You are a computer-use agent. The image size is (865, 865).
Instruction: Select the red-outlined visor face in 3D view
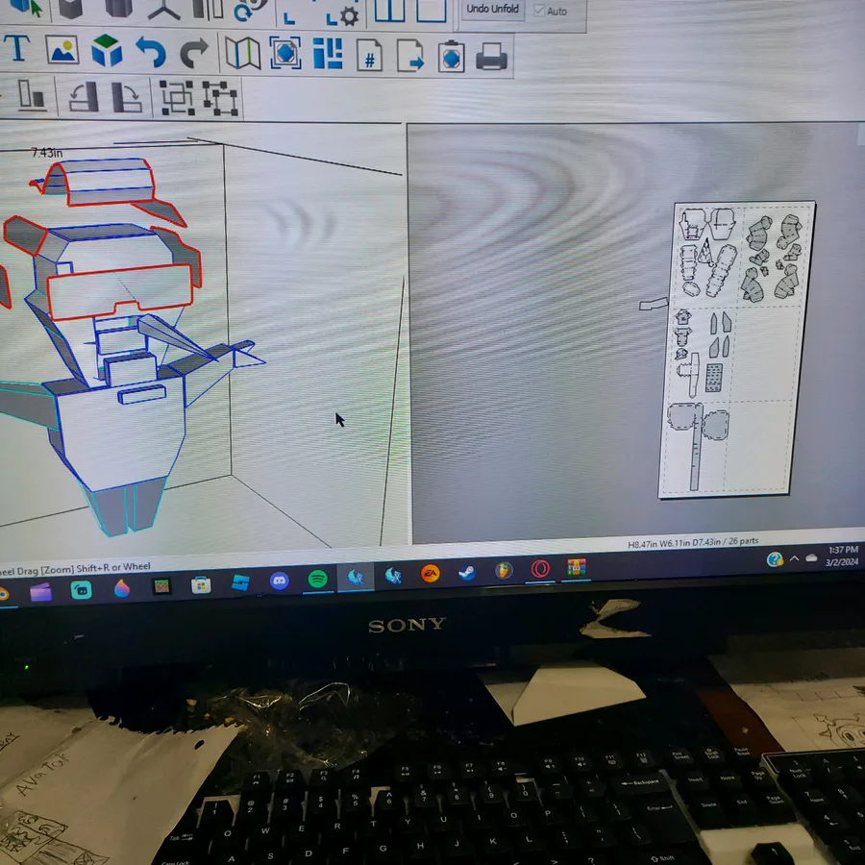click(x=120, y=290)
